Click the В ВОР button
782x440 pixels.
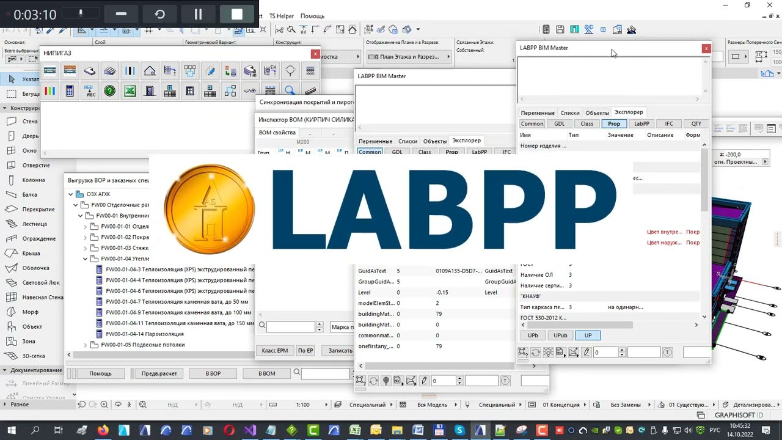(x=213, y=373)
